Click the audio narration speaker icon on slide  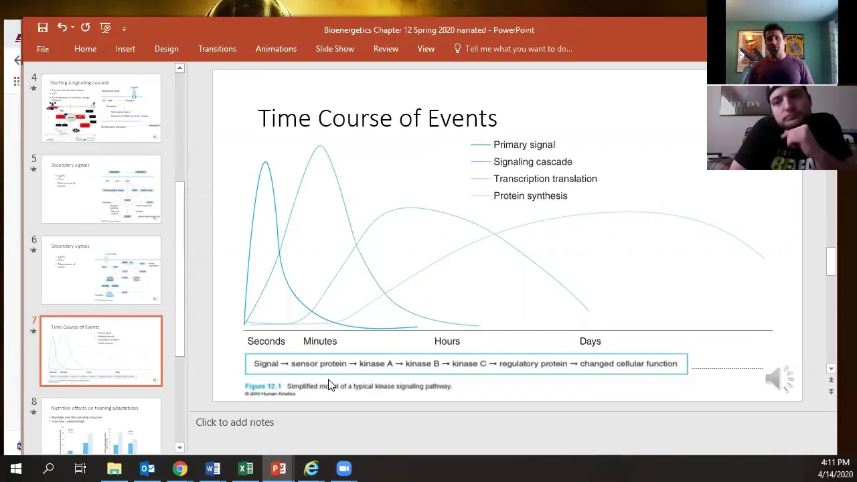point(779,378)
